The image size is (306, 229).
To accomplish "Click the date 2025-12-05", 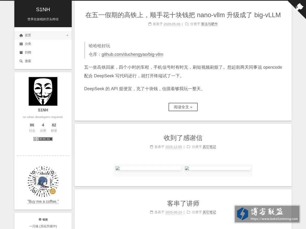I will point(174,147).
